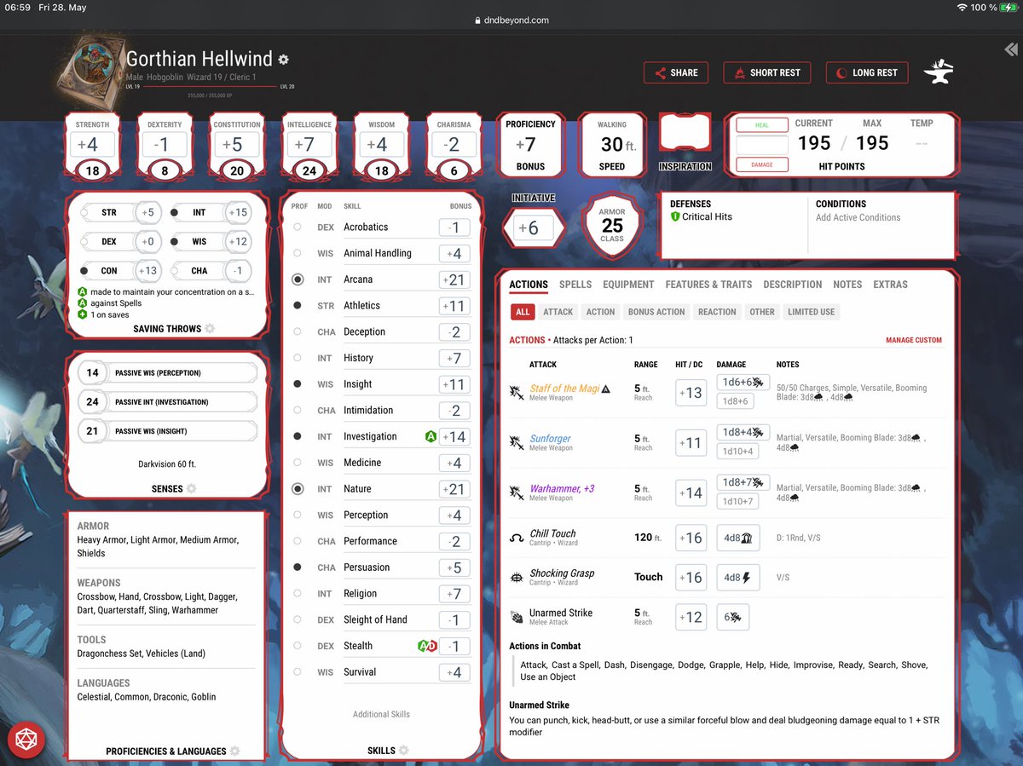This screenshot has height=766, width=1023.
Task: Switch to Equipment tab
Action: [x=628, y=285]
